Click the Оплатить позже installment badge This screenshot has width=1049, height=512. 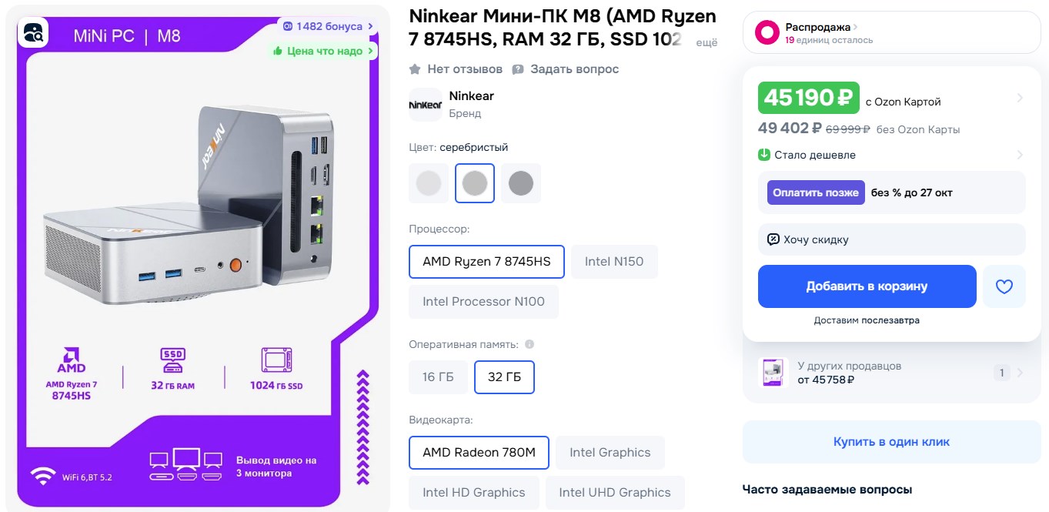816,192
